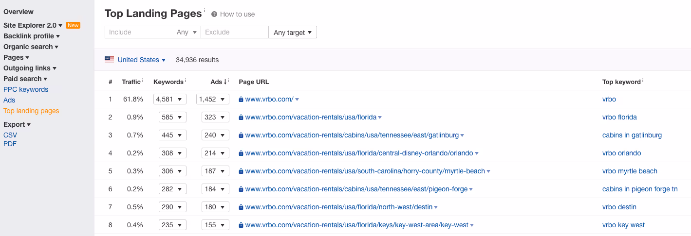Open the 445 keywords dropdown for gatlinburg row

(172, 135)
